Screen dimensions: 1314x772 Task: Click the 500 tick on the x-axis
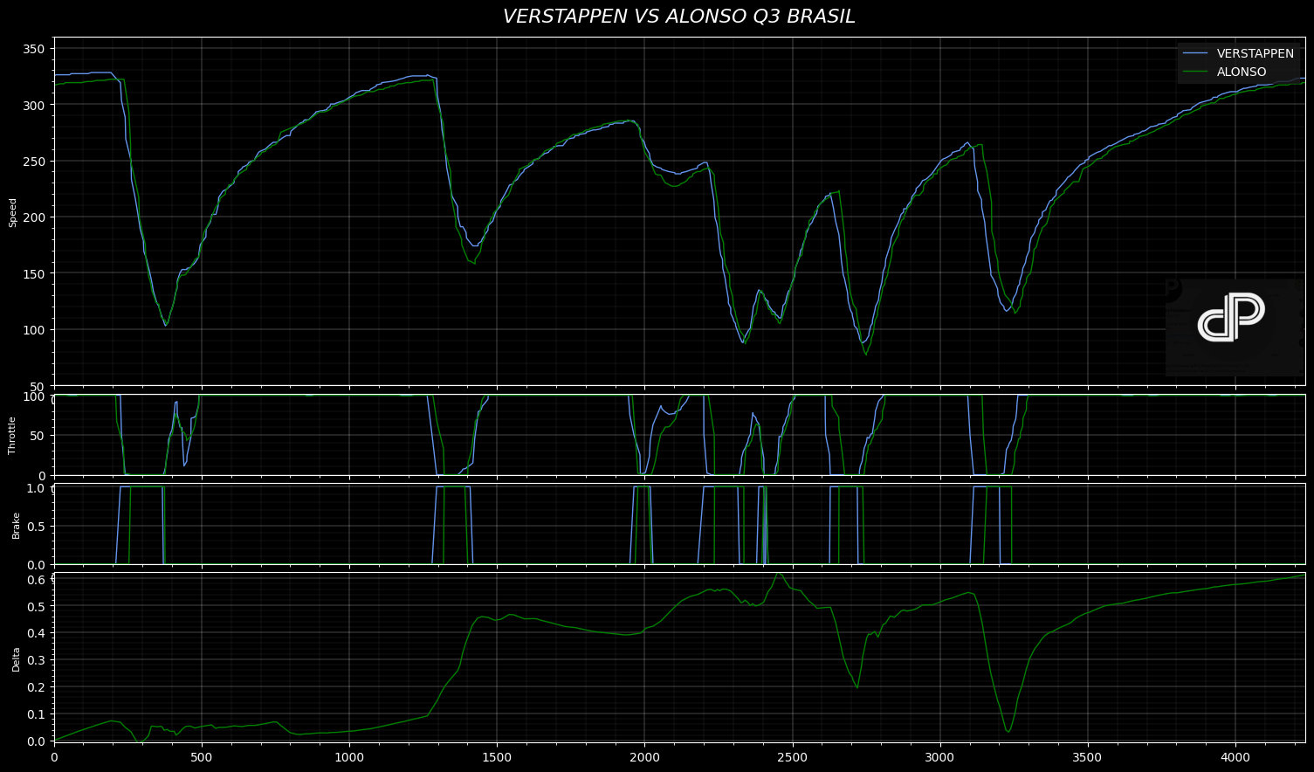(x=202, y=756)
